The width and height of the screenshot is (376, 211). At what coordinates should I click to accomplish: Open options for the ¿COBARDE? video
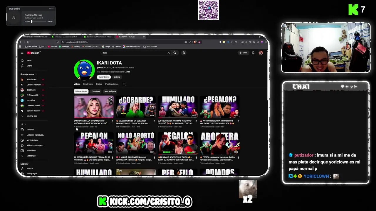tap(154, 121)
